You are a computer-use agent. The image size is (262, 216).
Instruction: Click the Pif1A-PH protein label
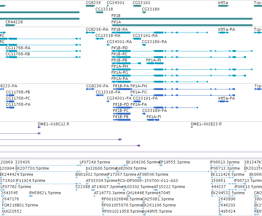click(139, 86)
